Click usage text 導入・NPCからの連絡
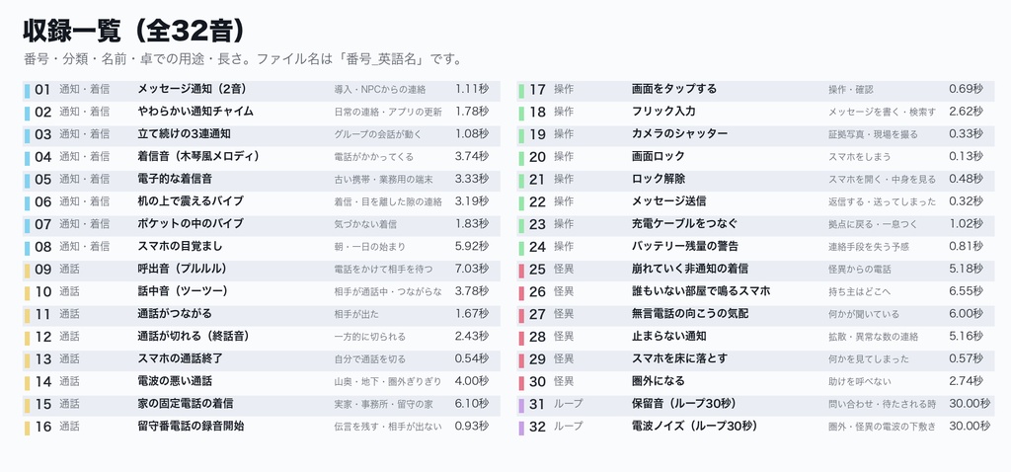1011x472 pixels. tap(380, 90)
